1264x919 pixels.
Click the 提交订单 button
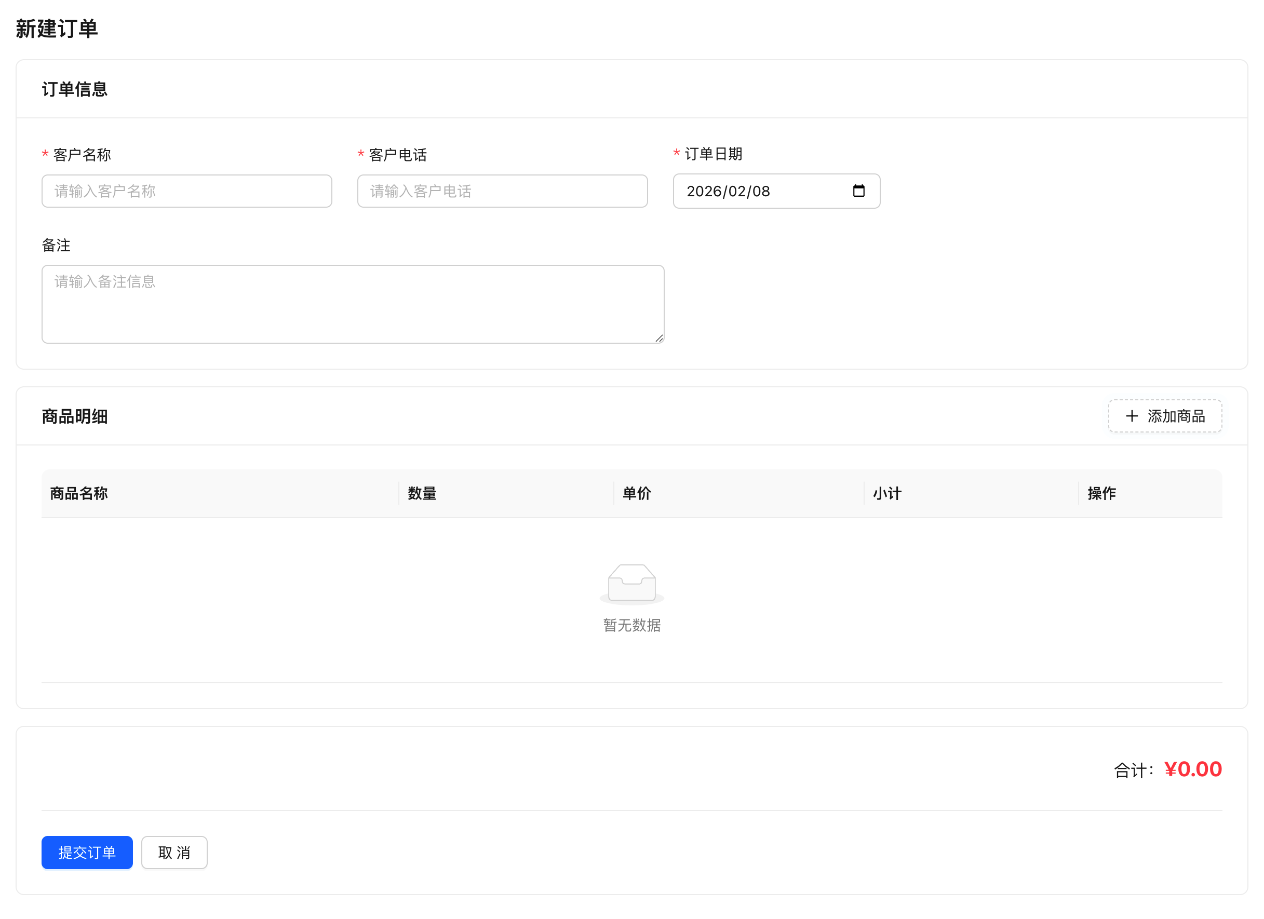87,852
